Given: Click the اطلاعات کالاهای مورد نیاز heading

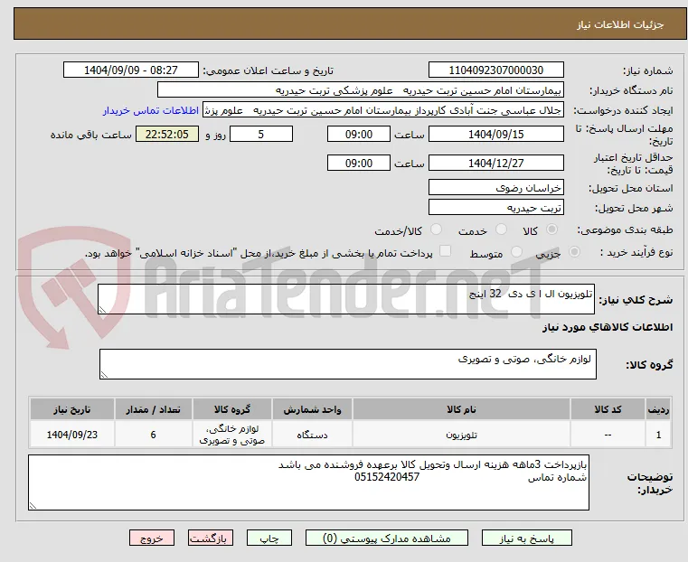Looking at the screenshot, I should 608,327.
